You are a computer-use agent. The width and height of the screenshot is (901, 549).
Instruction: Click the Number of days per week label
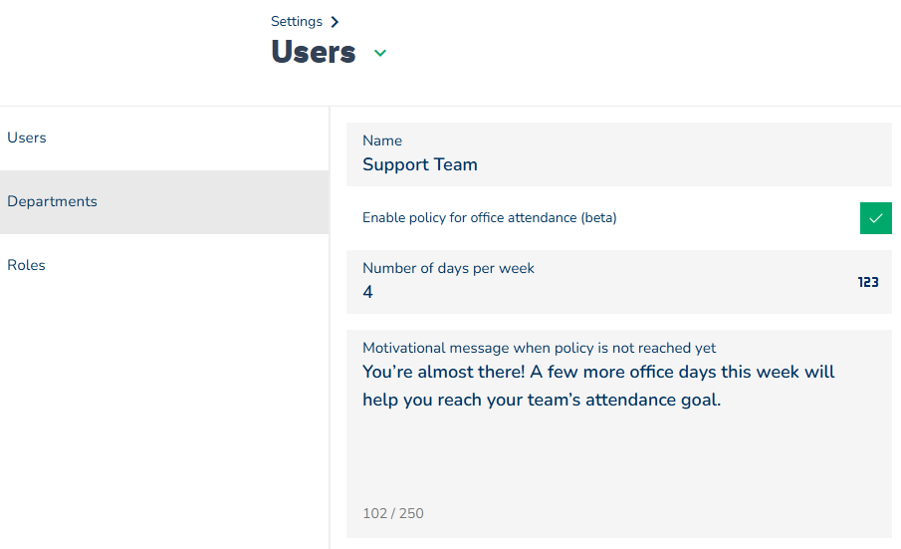point(448,268)
